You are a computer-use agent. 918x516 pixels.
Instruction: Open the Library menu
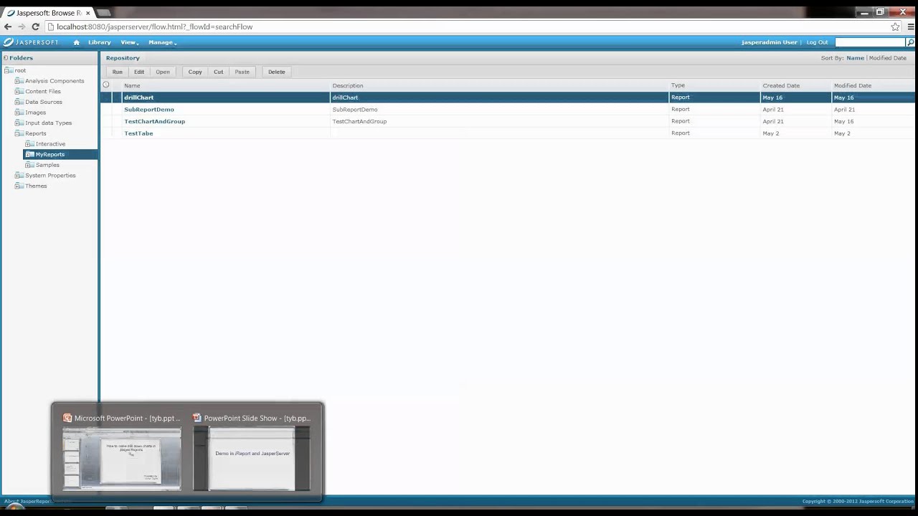point(100,42)
